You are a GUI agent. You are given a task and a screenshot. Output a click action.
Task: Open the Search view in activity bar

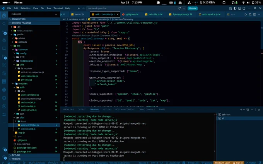tap(4, 24)
